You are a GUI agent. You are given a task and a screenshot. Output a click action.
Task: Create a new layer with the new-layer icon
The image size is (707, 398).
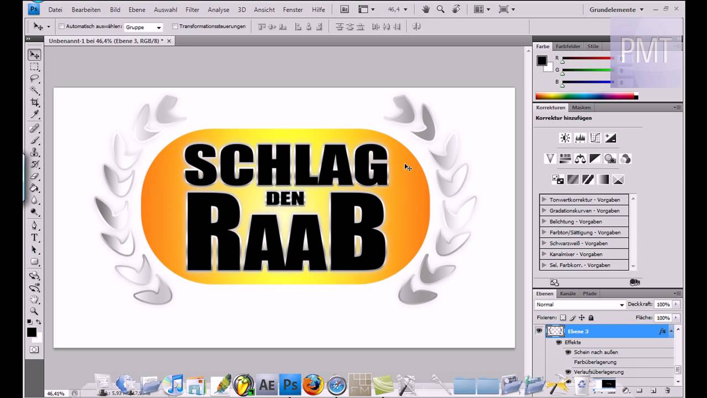coord(653,390)
